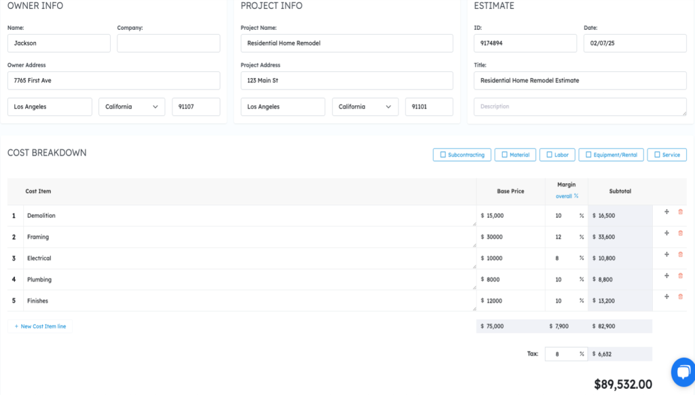The height and width of the screenshot is (395, 695).
Task: Tick the Labor checkbox
Action: [x=548, y=155]
